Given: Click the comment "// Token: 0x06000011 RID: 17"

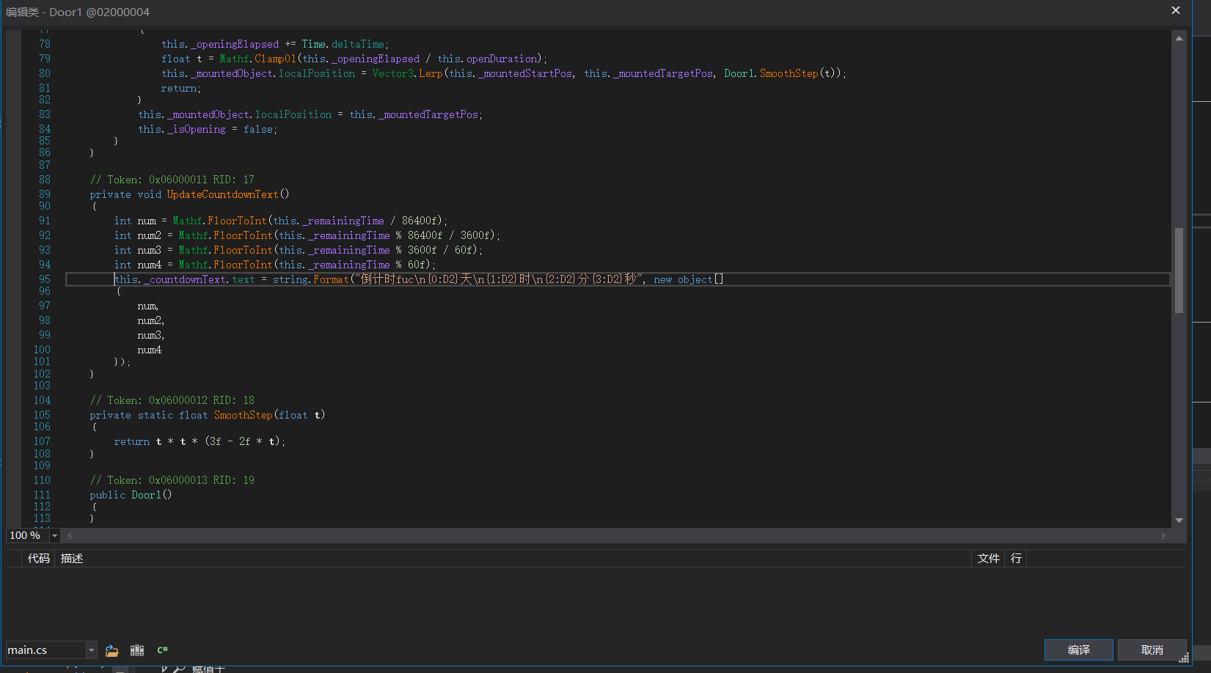Looking at the screenshot, I should click(x=172, y=180).
